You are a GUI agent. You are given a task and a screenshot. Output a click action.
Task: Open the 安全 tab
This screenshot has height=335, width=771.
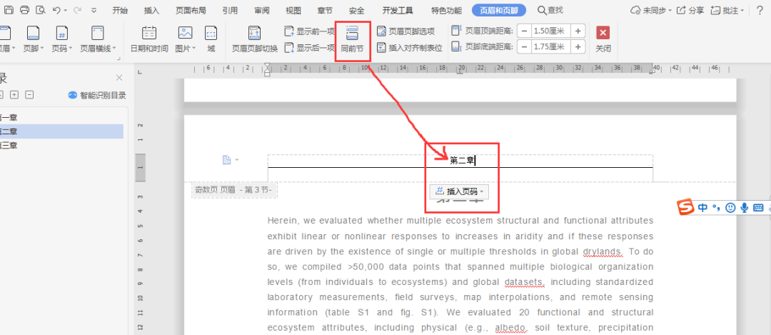[356, 10]
